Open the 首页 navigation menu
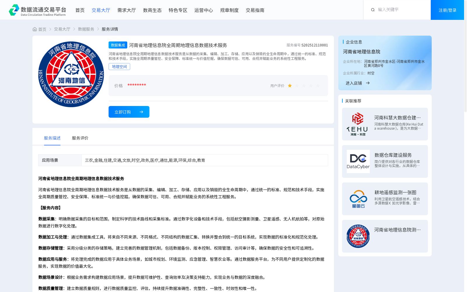 tap(80, 10)
